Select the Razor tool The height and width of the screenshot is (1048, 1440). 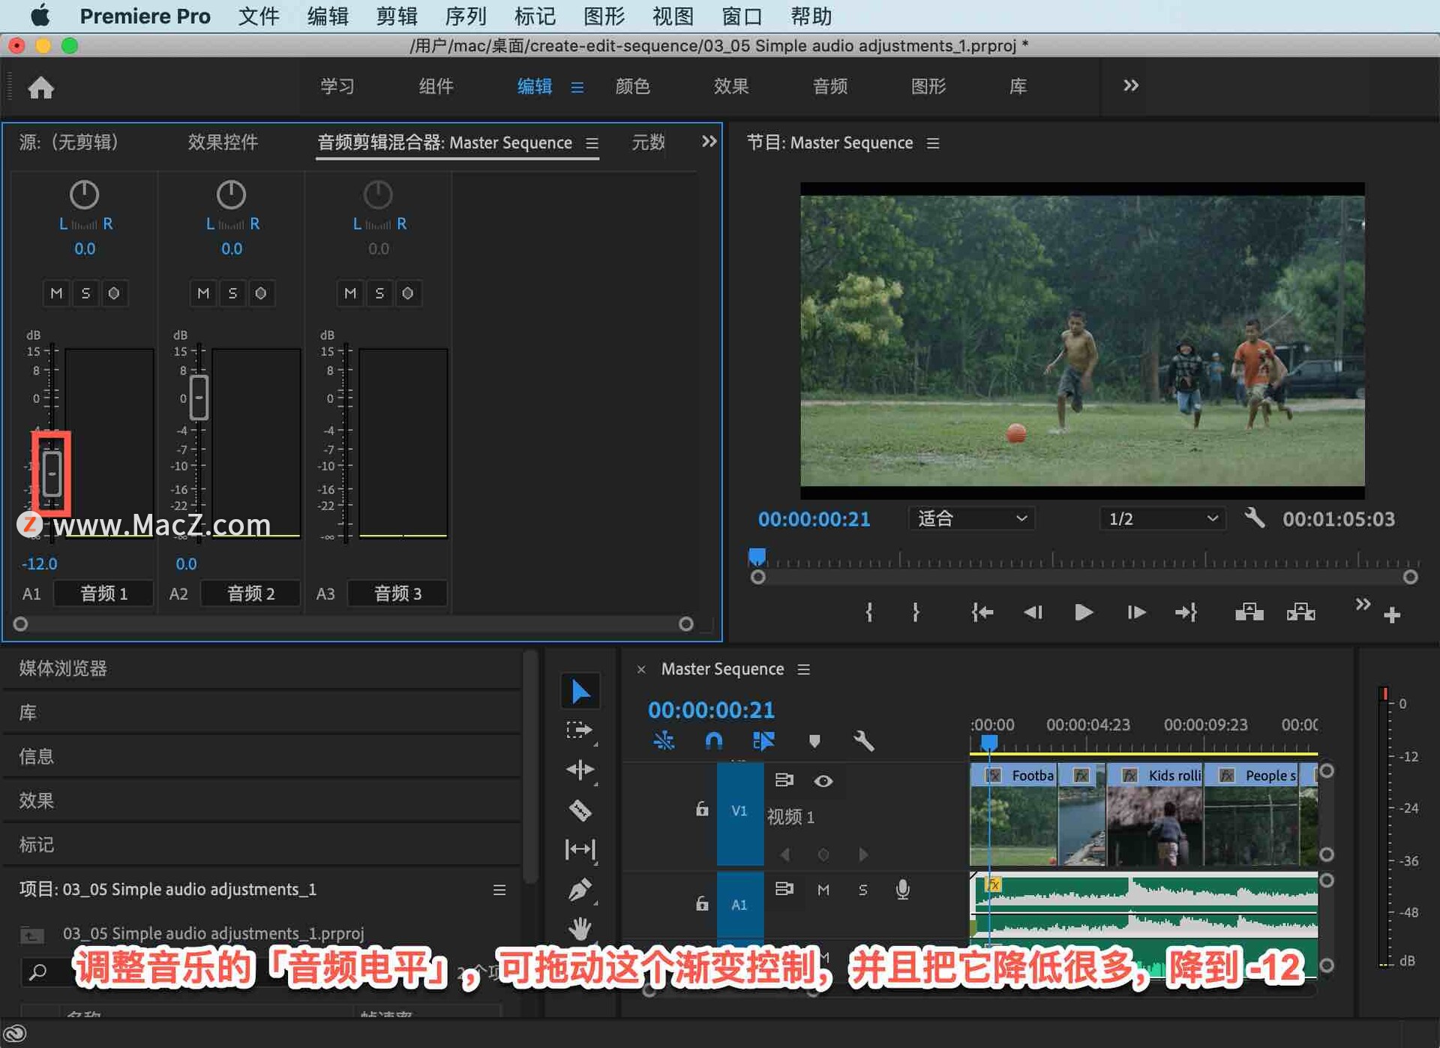[581, 811]
